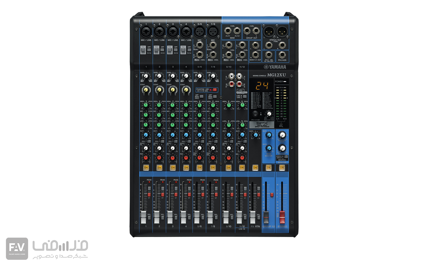Screen dimensions: 428x267
Task: Click the AUX1 send output jack
Action: coord(228,30)
